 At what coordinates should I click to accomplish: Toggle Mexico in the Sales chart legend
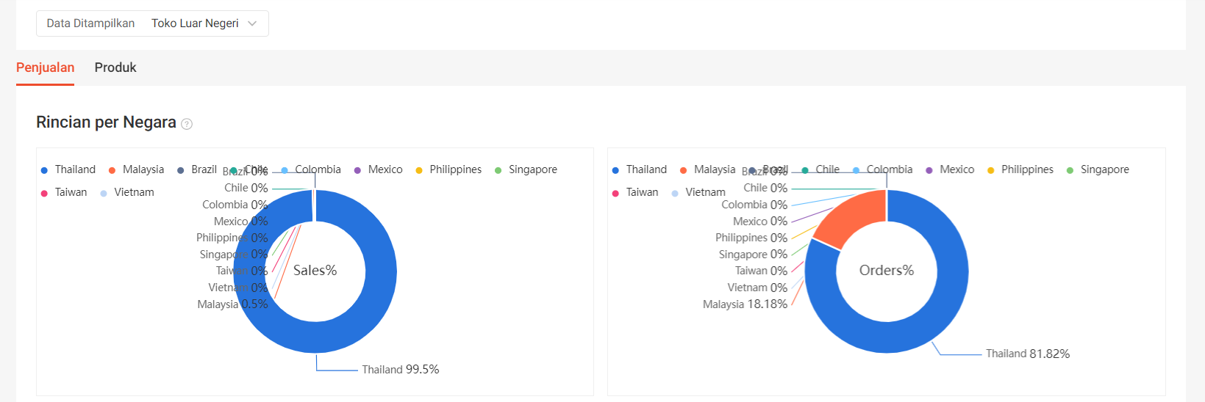click(378, 169)
